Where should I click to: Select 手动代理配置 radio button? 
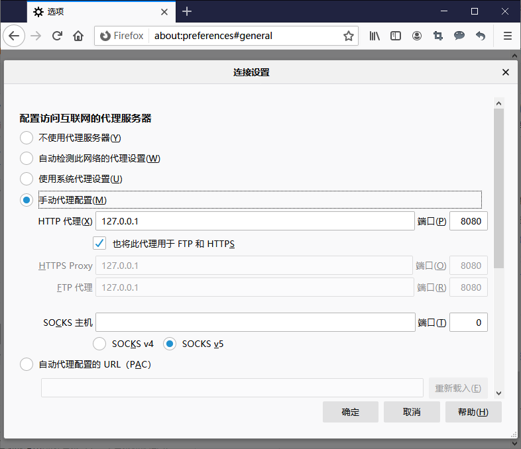tap(27, 200)
